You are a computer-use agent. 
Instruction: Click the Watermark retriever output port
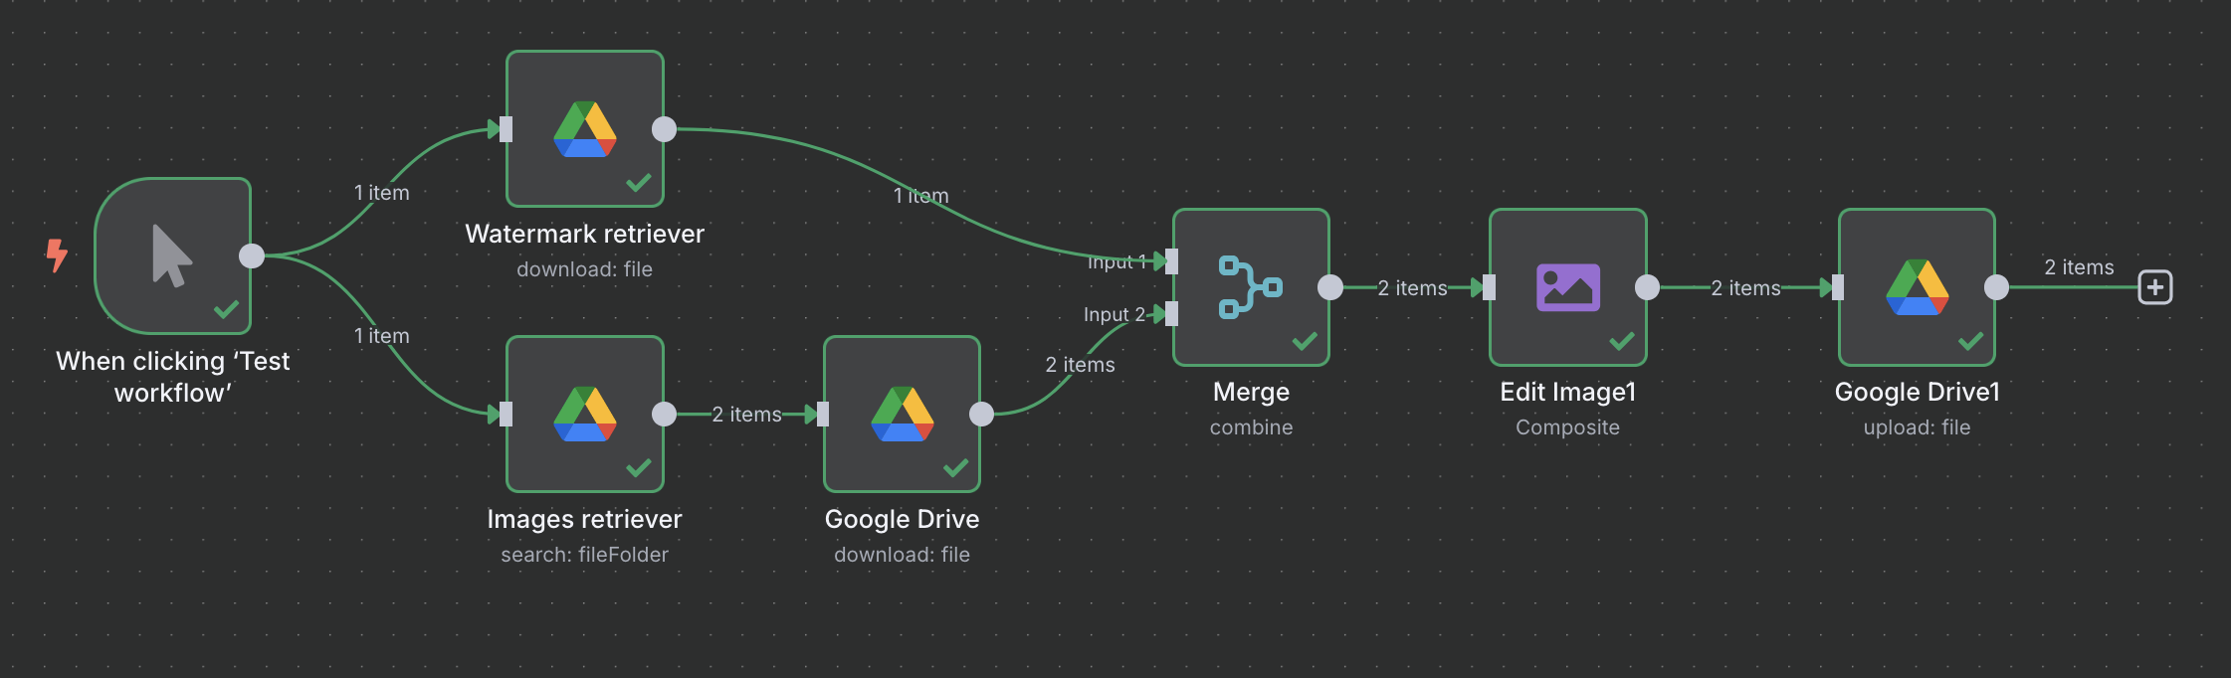click(664, 129)
